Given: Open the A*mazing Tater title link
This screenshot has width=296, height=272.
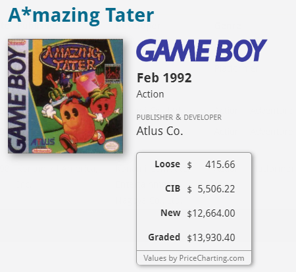Looking at the screenshot, I should [81, 15].
